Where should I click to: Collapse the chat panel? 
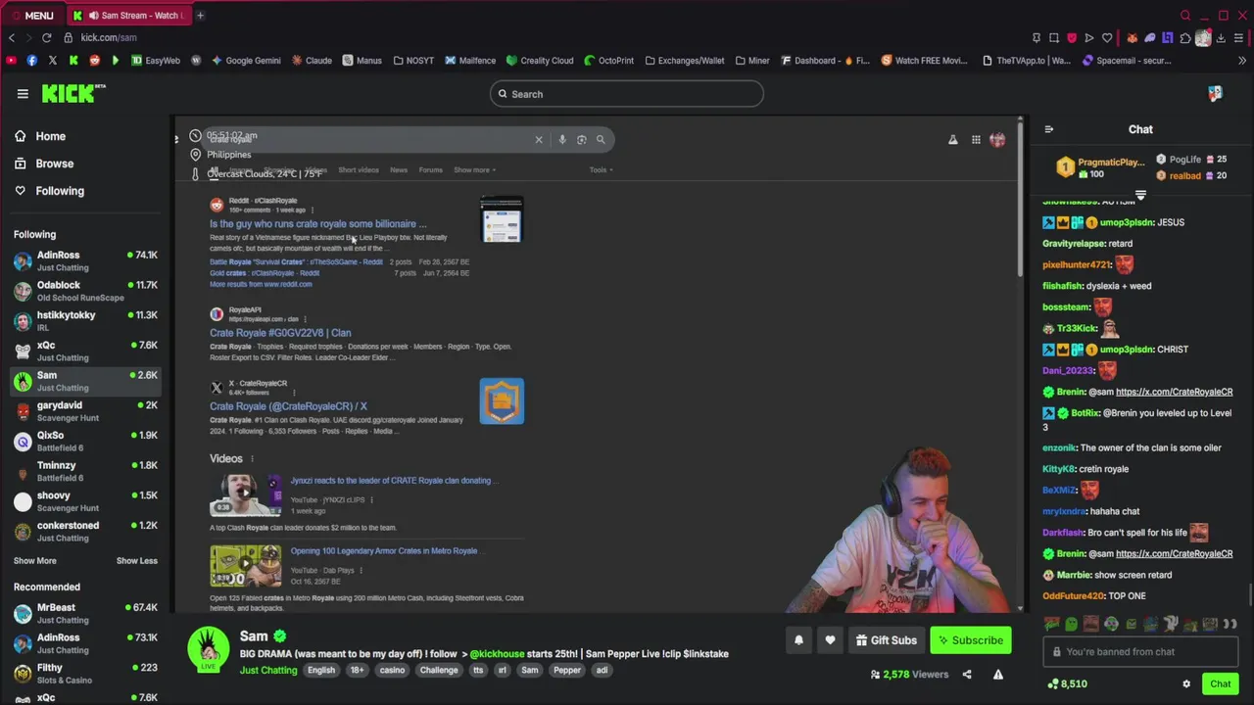(1048, 129)
